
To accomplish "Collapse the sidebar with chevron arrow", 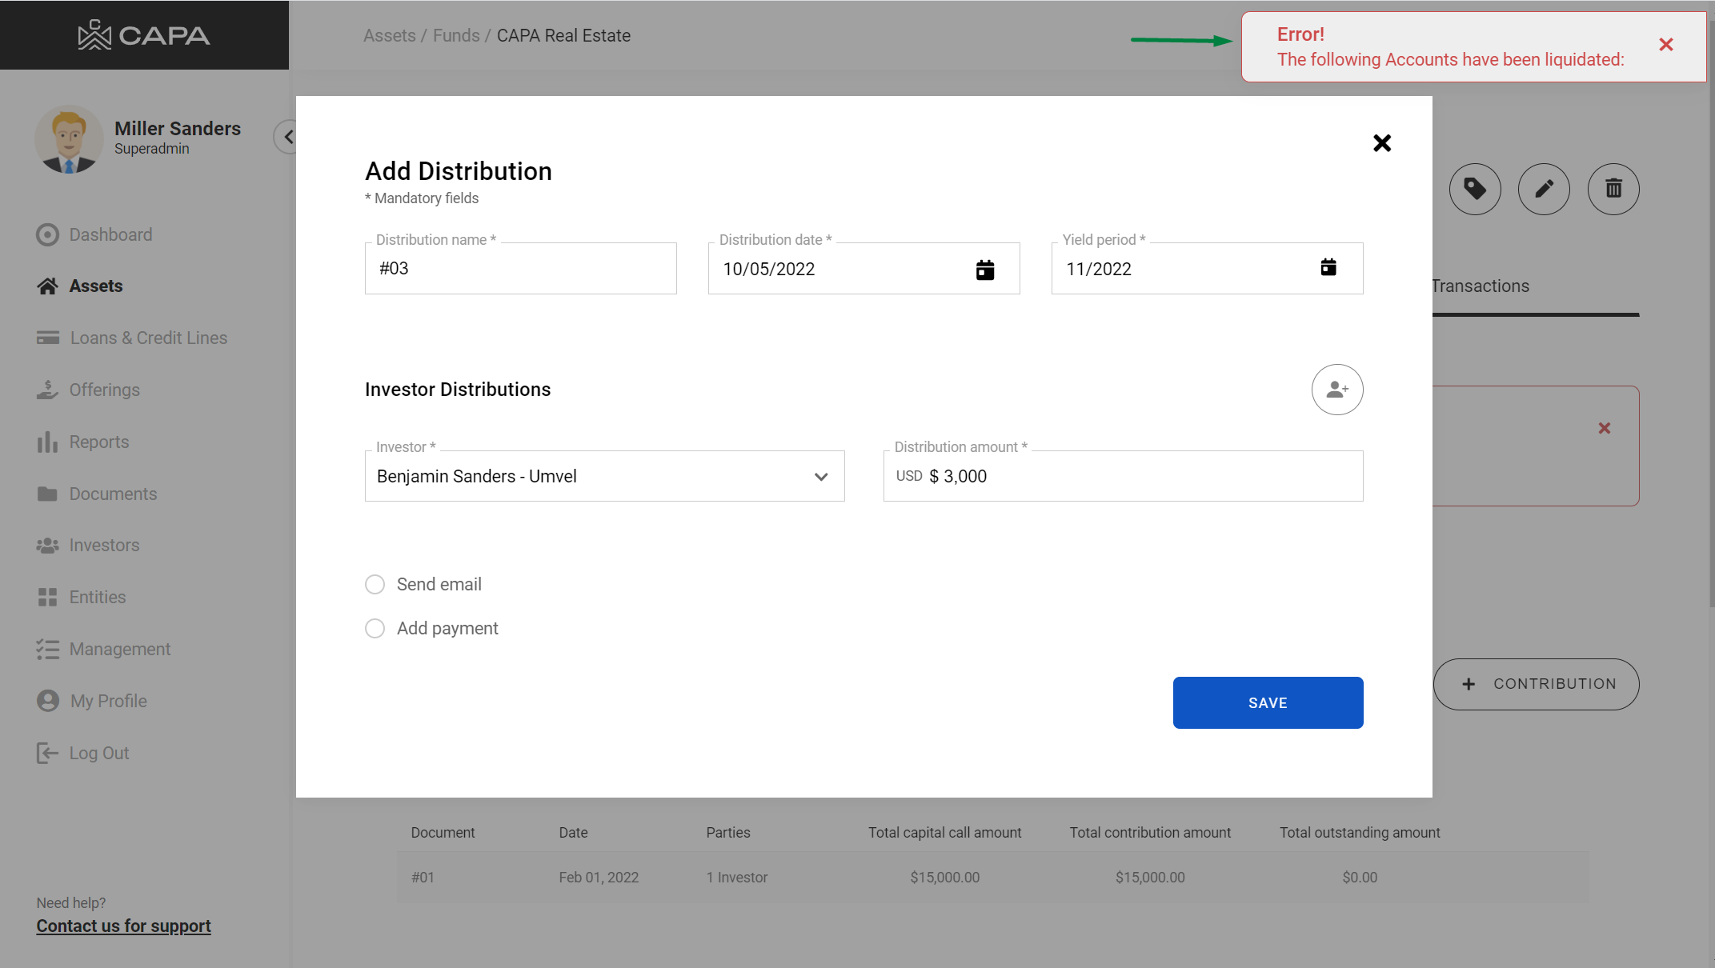I will coord(288,137).
